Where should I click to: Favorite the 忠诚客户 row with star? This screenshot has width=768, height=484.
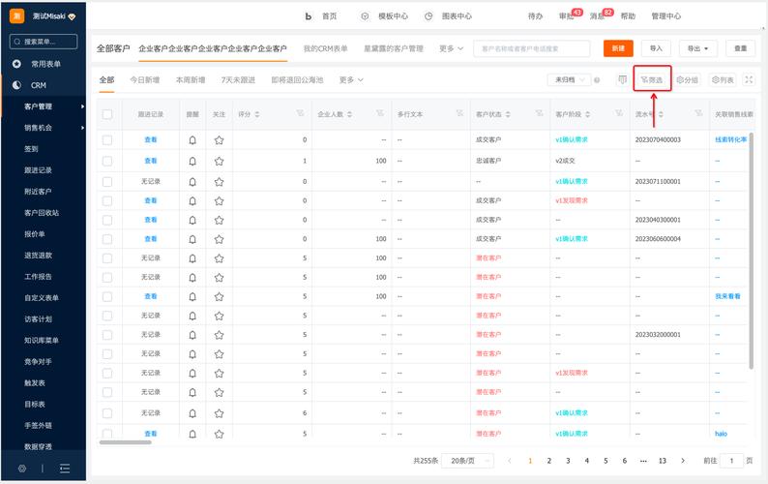(x=219, y=161)
